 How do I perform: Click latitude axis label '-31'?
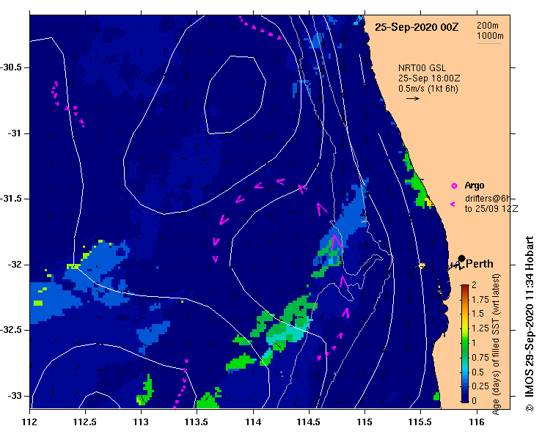(14, 133)
